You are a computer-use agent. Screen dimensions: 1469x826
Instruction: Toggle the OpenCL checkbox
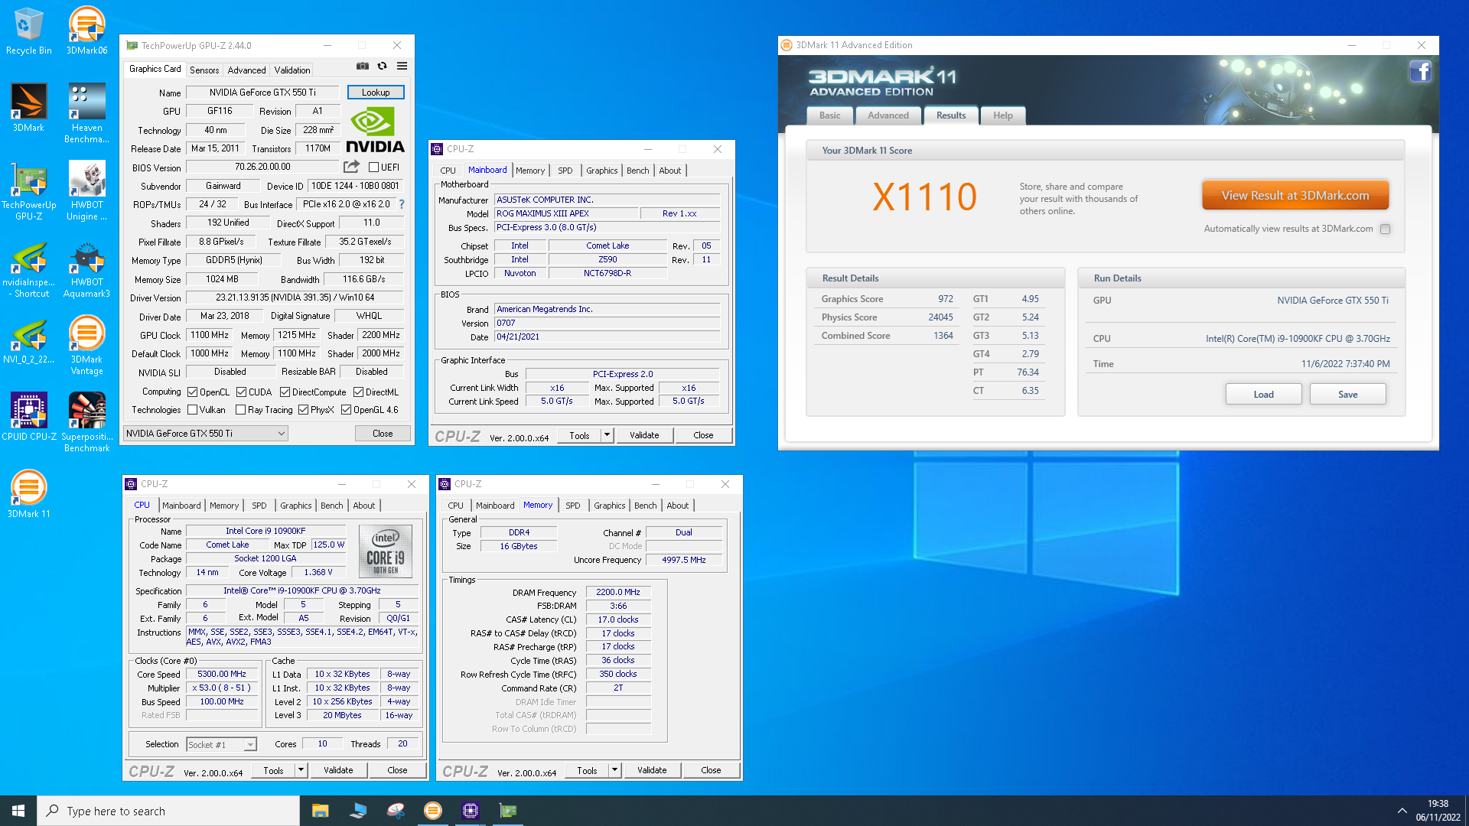tap(193, 392)
